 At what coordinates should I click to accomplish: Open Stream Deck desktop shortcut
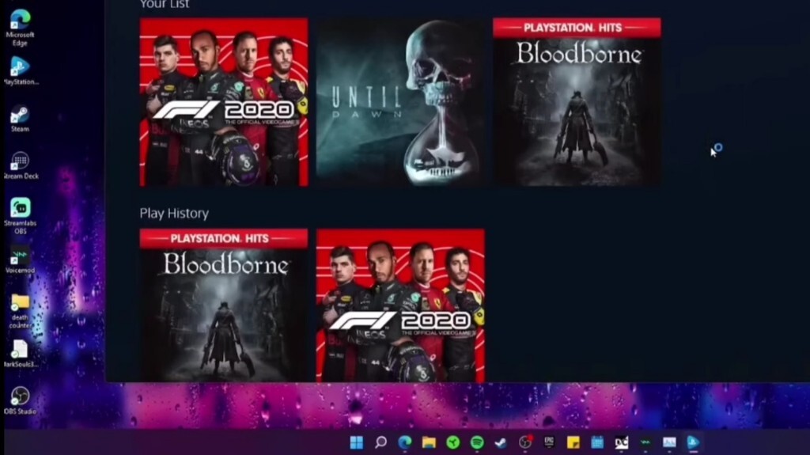click(x=20, y=165)
